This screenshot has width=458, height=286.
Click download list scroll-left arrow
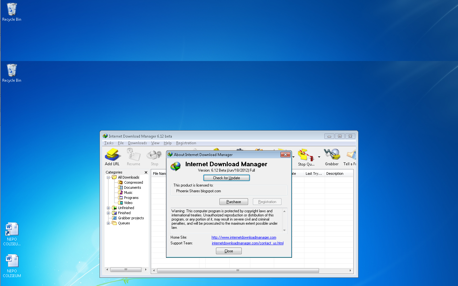click(154, 270)
